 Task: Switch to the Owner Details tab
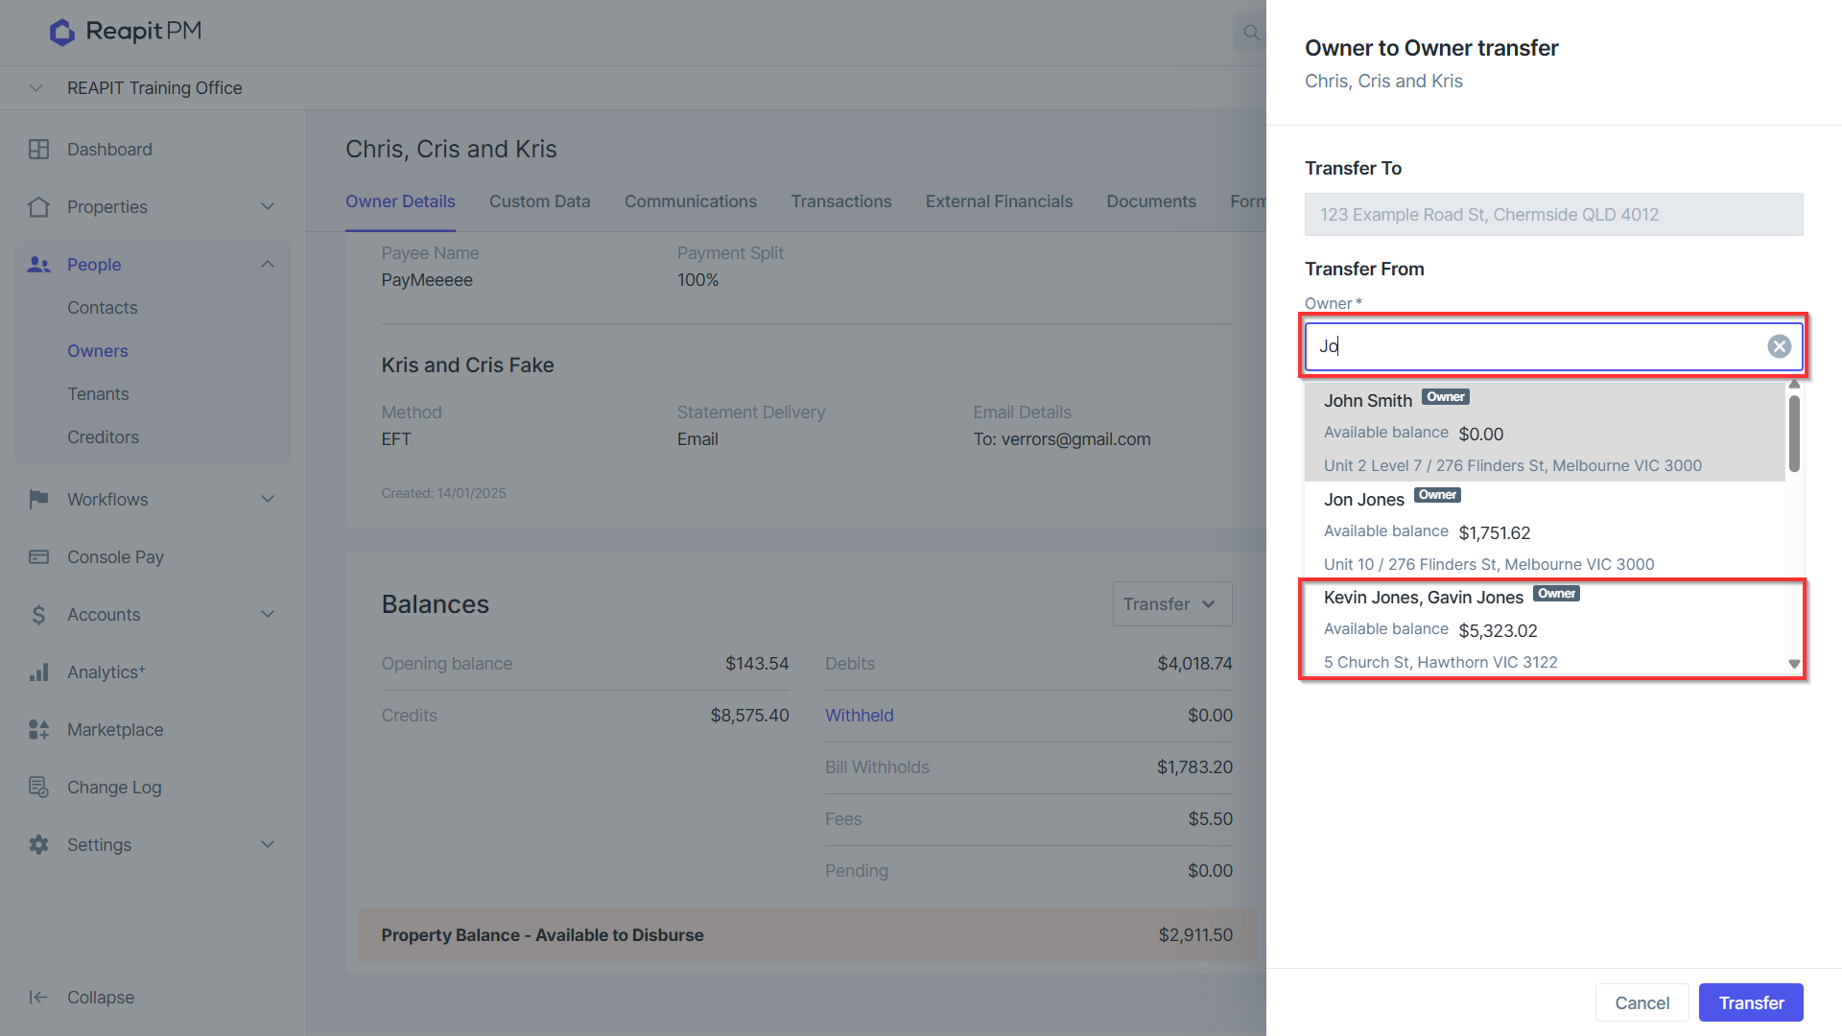pos(400,201)
